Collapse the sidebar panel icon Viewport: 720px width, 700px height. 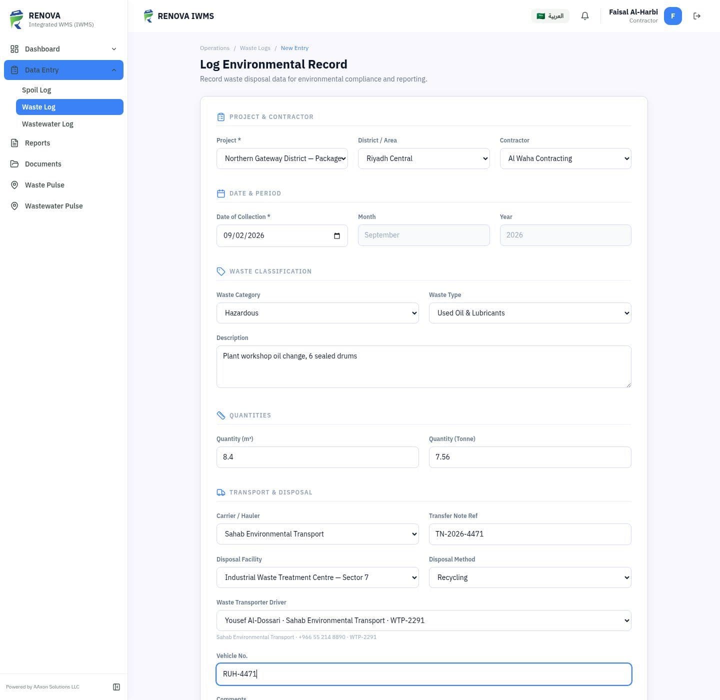(116, 687)
